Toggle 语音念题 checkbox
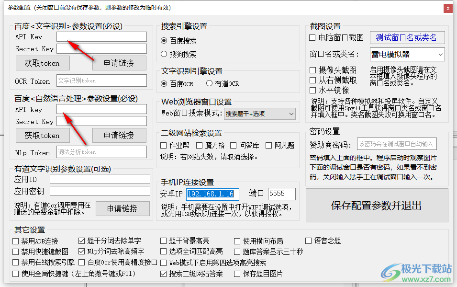 (x=308, y=241)
